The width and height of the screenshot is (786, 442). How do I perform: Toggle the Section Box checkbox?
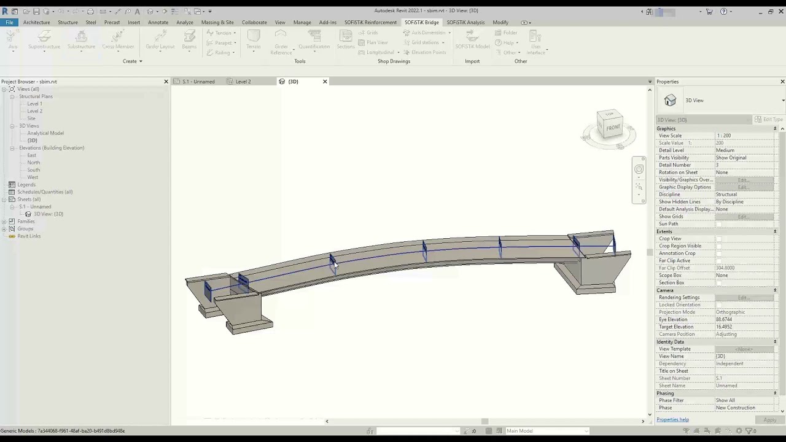click(719, 283)
